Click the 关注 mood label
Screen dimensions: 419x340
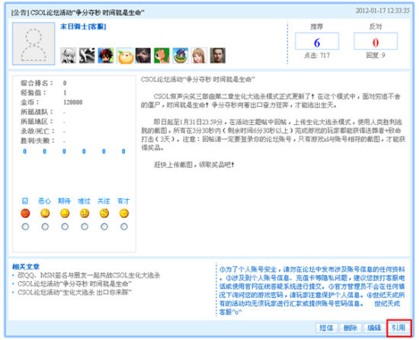coord(104,201)
